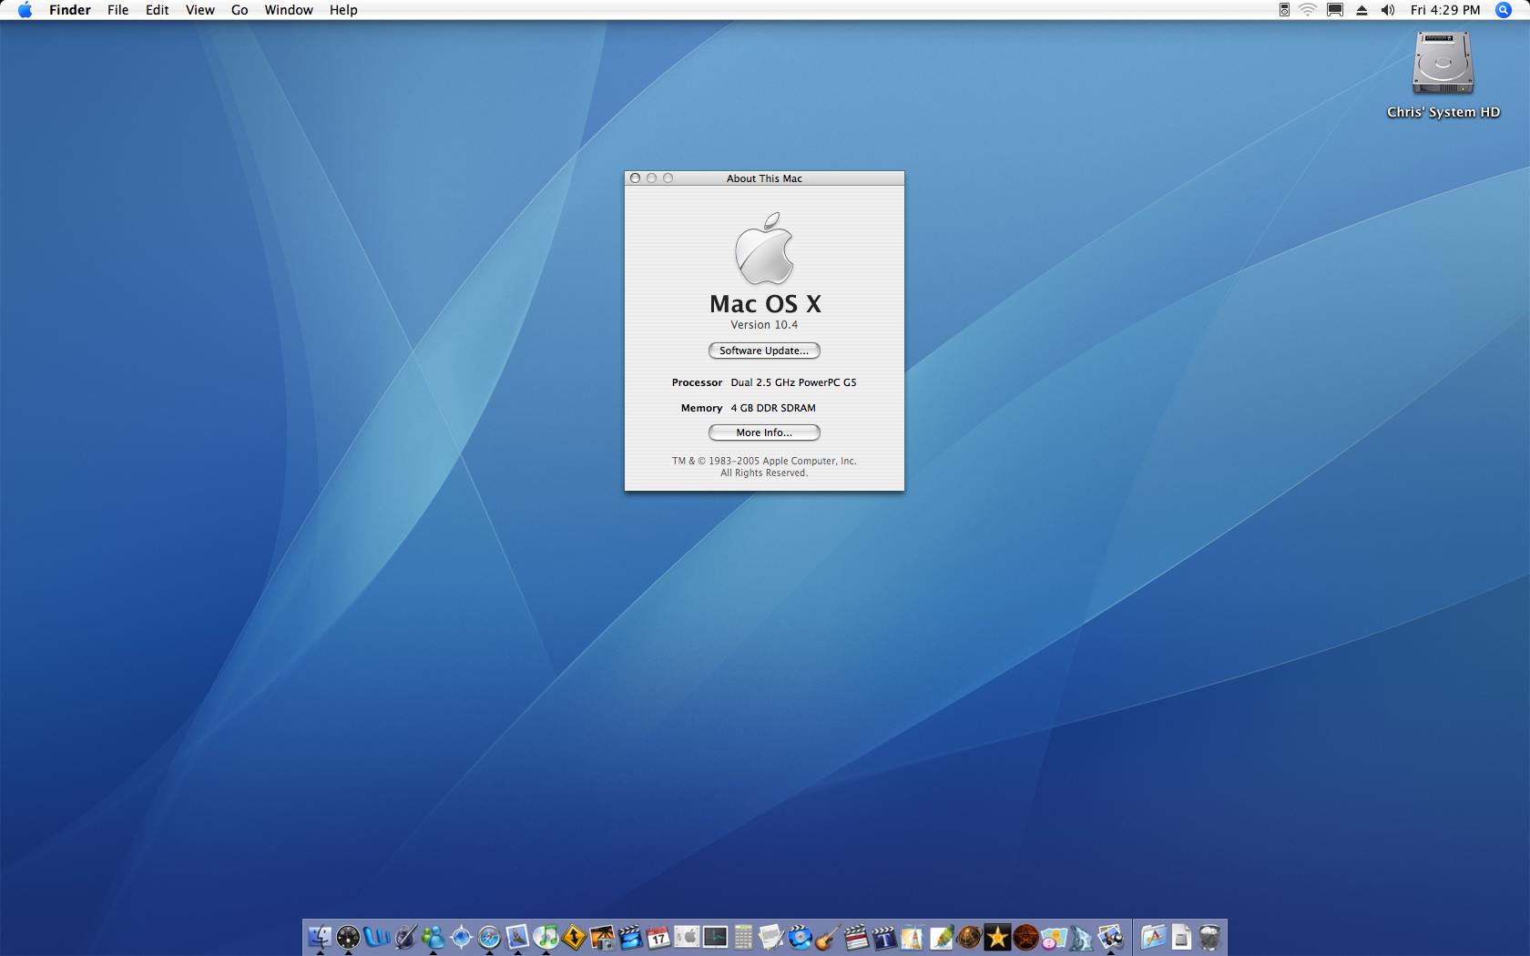Open iCal calendar in the Dock
This screenshot has height=956, width=1530.
658,937
